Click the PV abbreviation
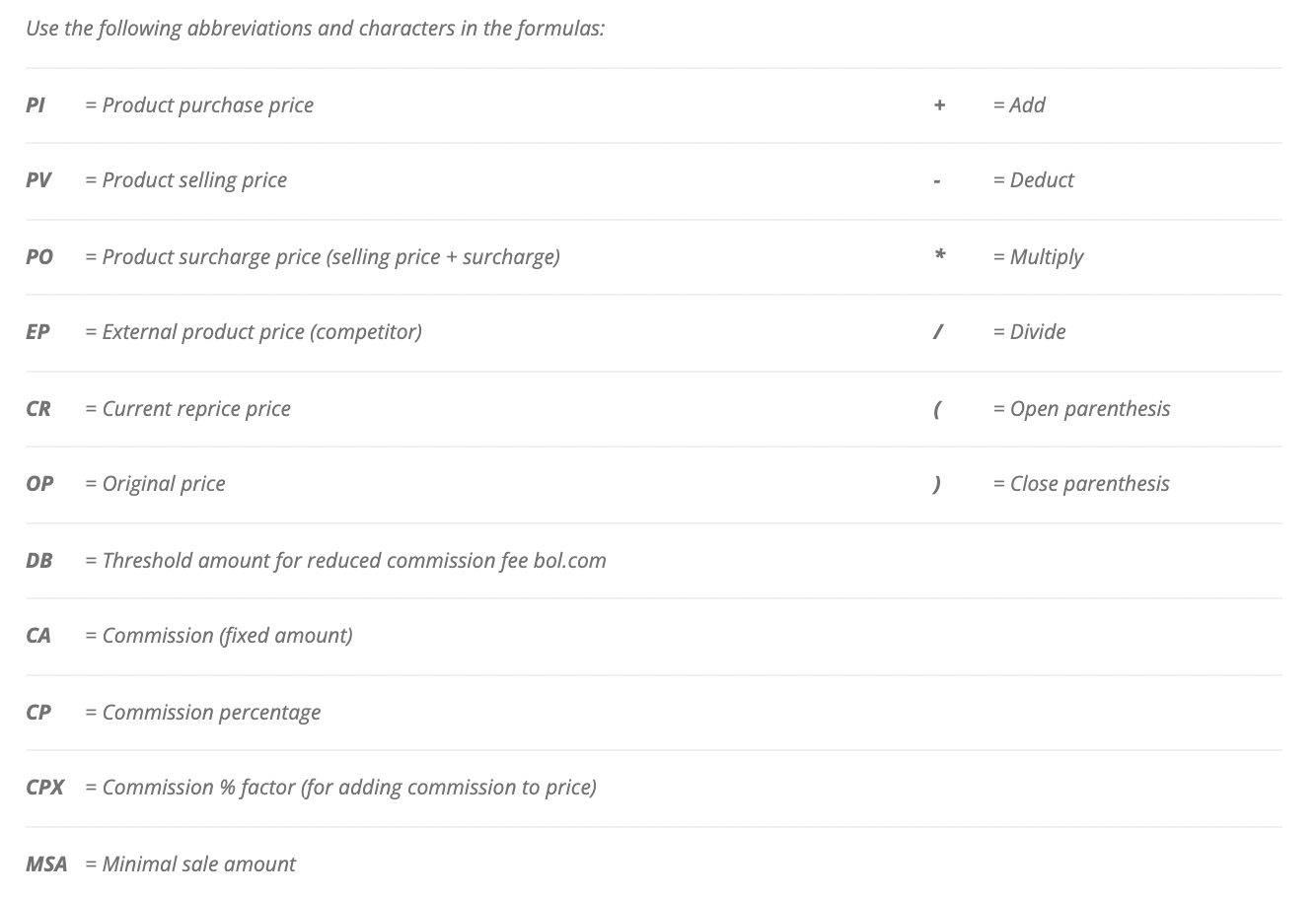This screenshot has width=1316, height=897. (x=38, y=180)
